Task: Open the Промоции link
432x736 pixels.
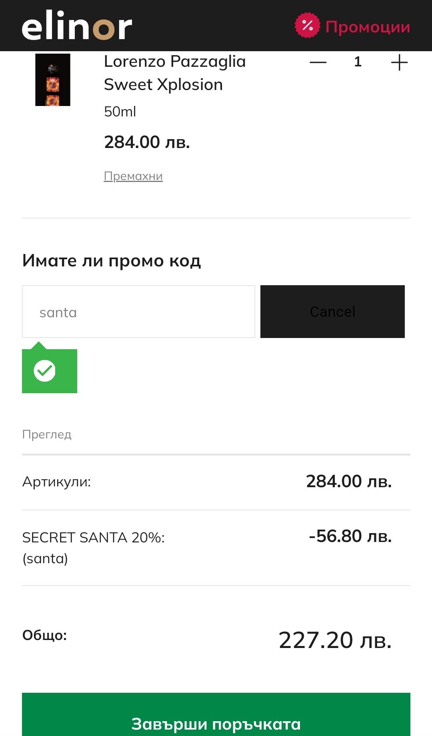Action: click(x=368, y=27)
